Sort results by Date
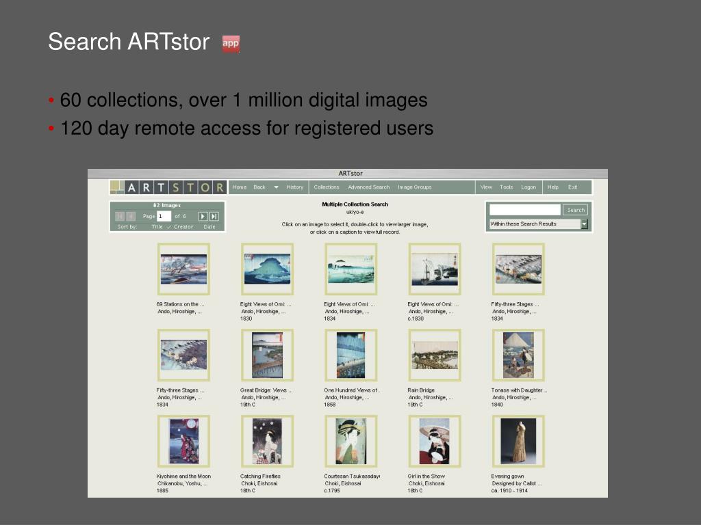 click(209, 227)
